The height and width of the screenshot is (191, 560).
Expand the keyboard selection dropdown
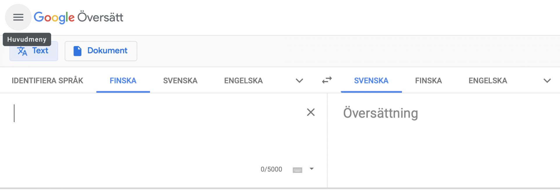pos(312,169)
